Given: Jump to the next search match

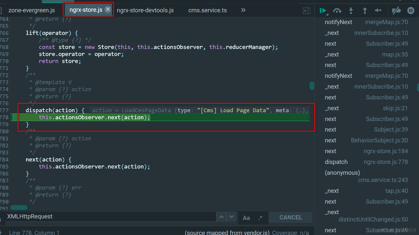Looking at the screenshot, I should click(x=231, y=217).
